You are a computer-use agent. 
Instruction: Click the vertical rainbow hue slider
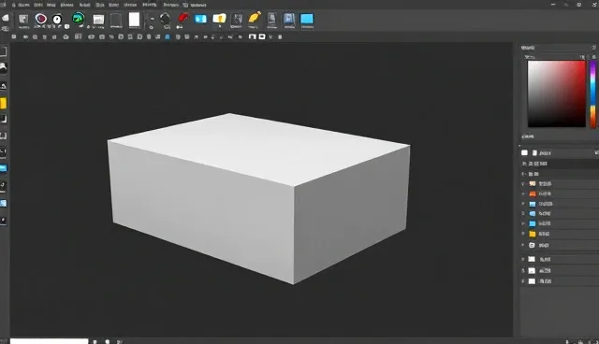click(x=592, y=94)
